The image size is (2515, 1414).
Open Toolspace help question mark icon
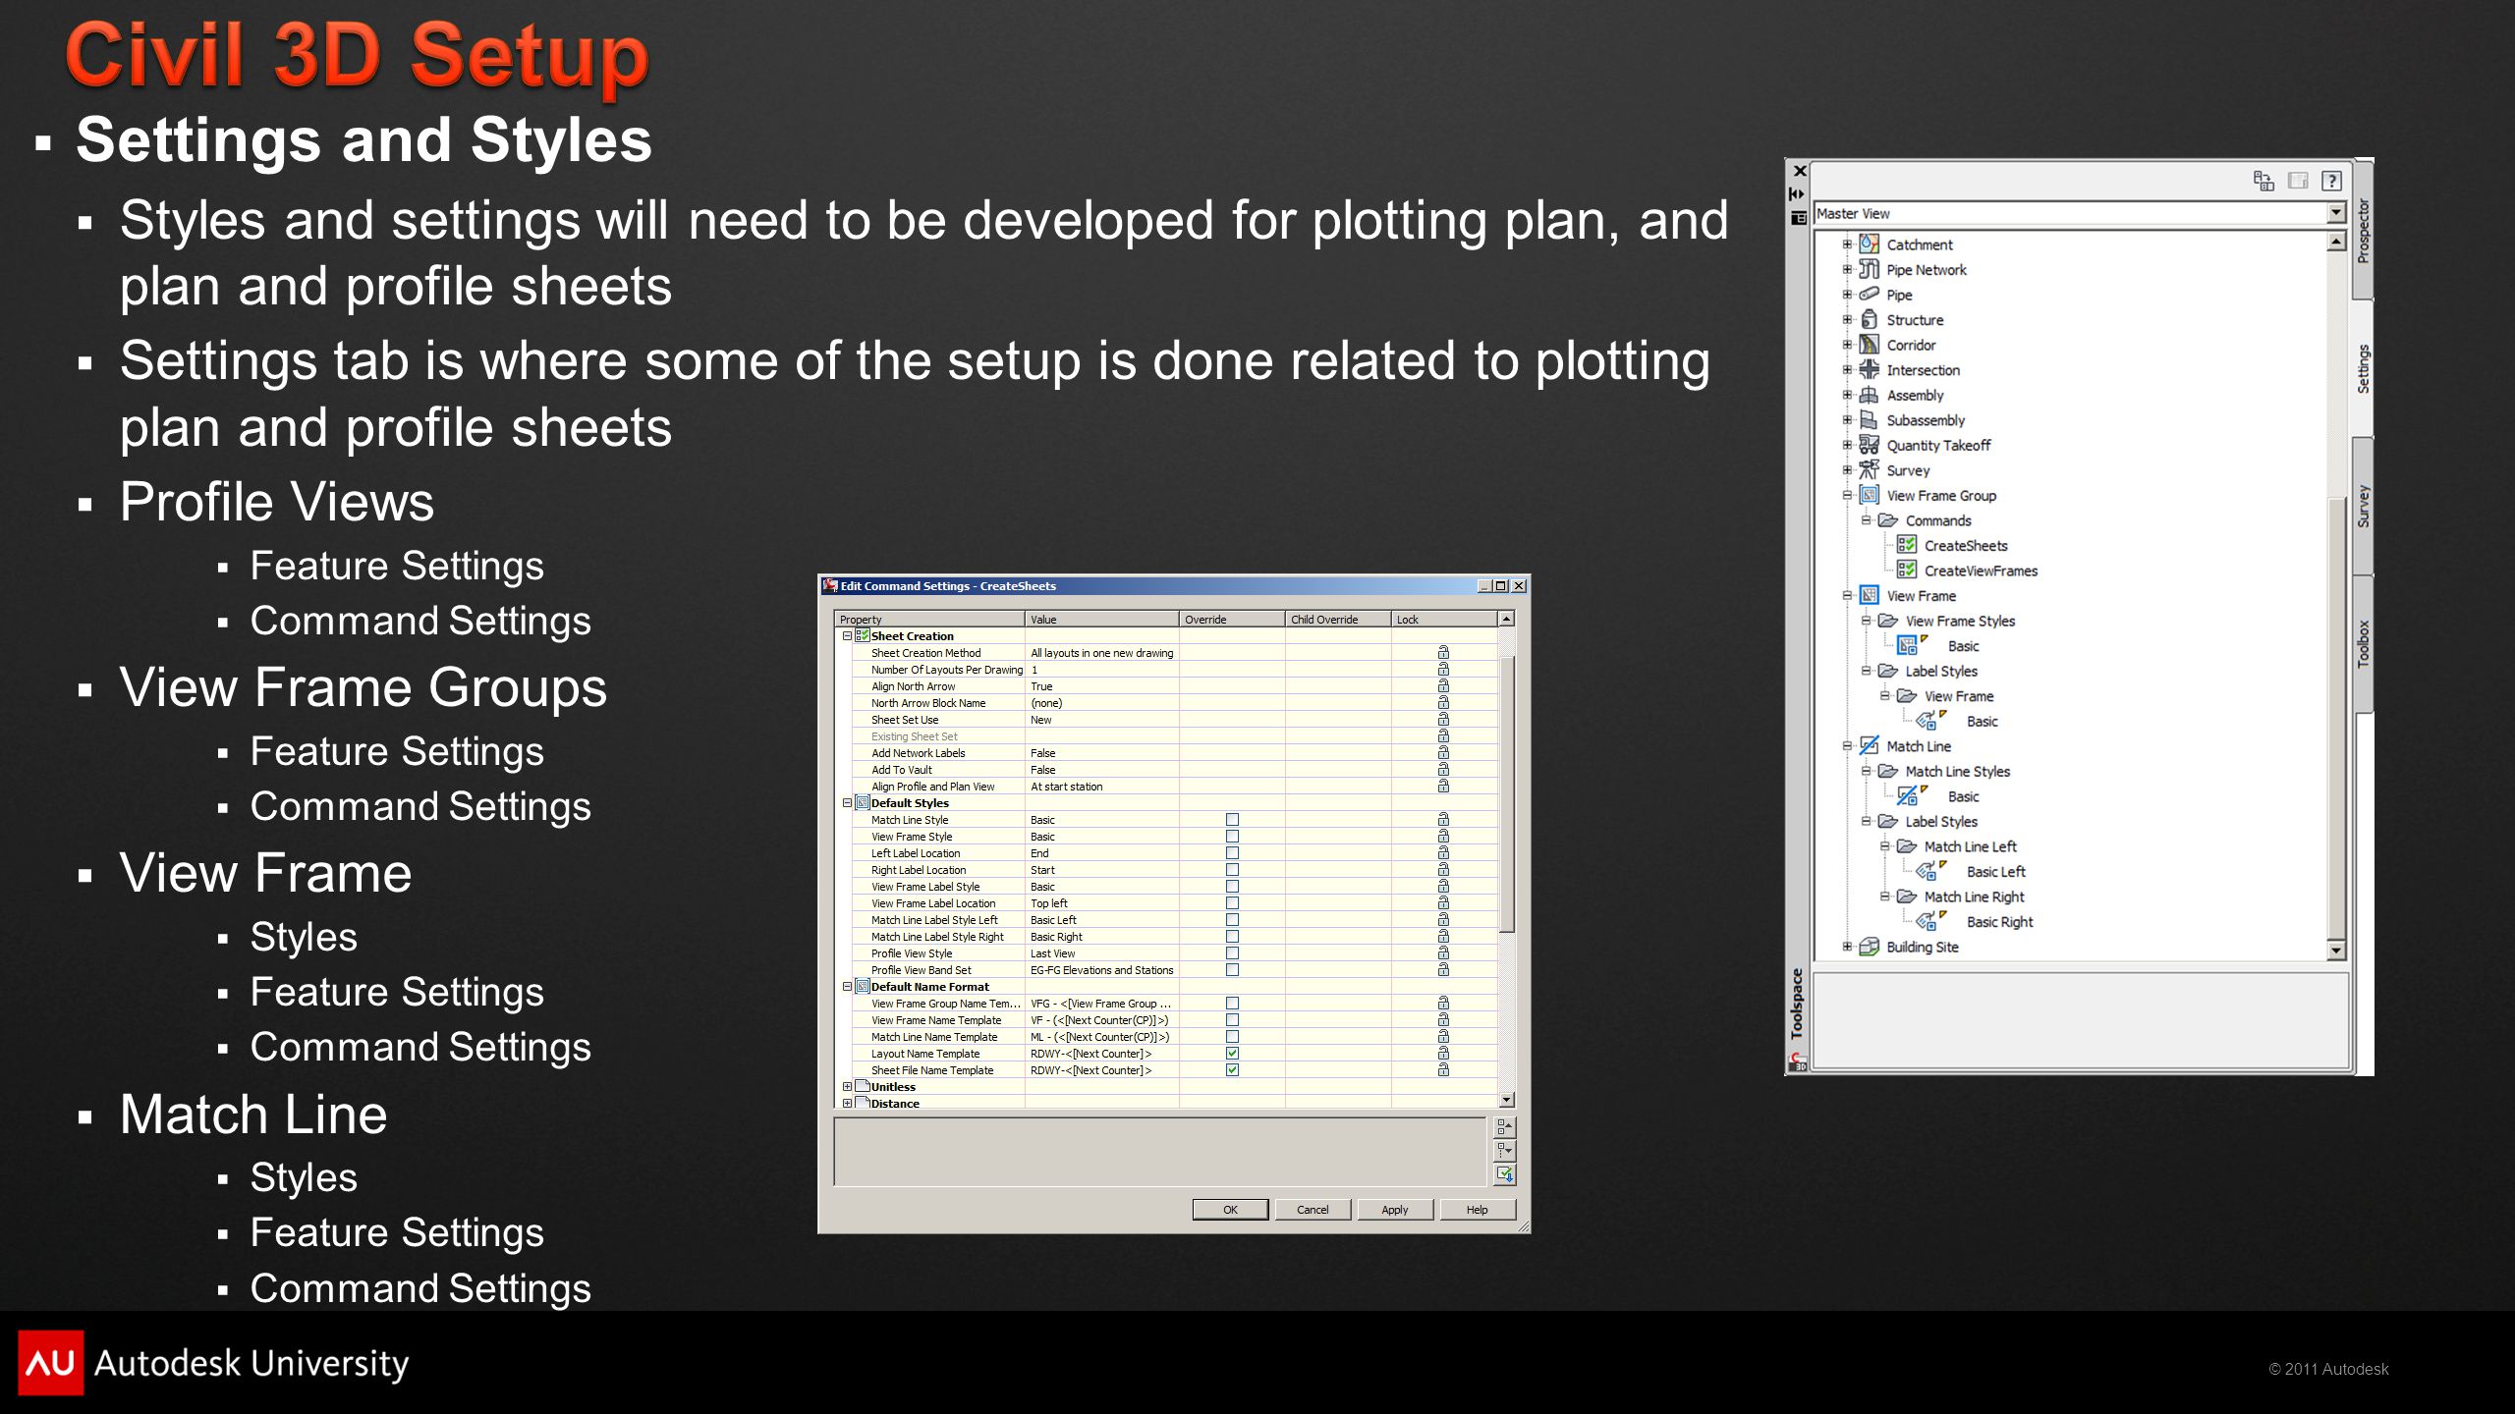pos(2331,181)
